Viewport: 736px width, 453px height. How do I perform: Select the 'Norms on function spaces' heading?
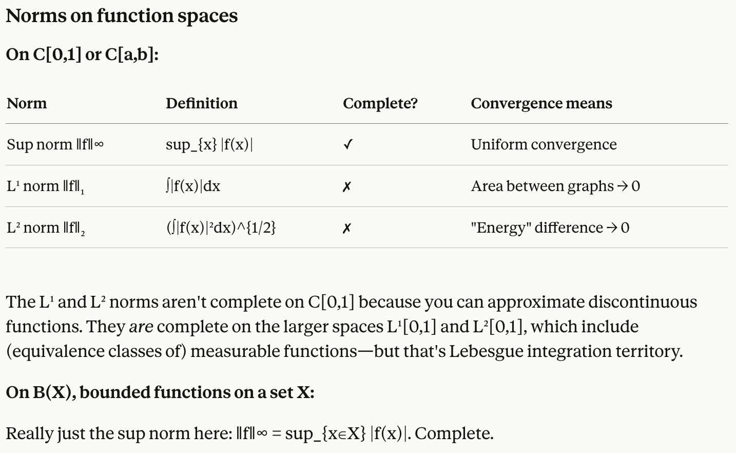(x=122, y=16)
